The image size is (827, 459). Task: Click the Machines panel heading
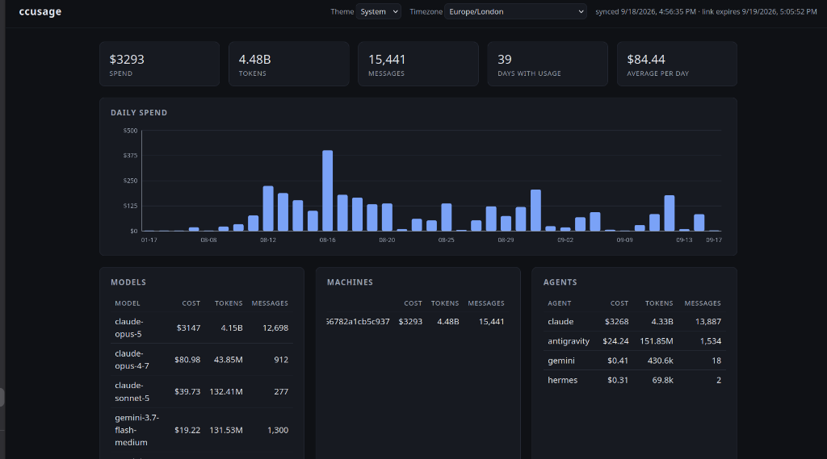click(350, 282)
